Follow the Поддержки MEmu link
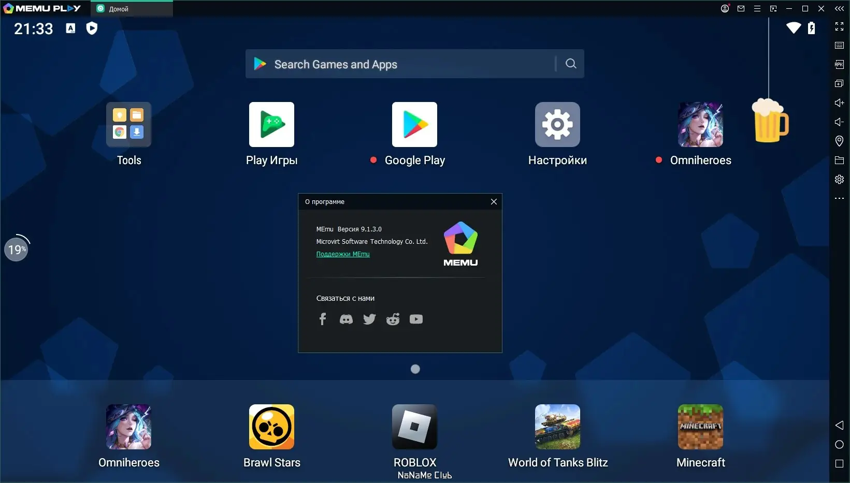The width and height of the screenshot is (850, 483). click(343, 254)
